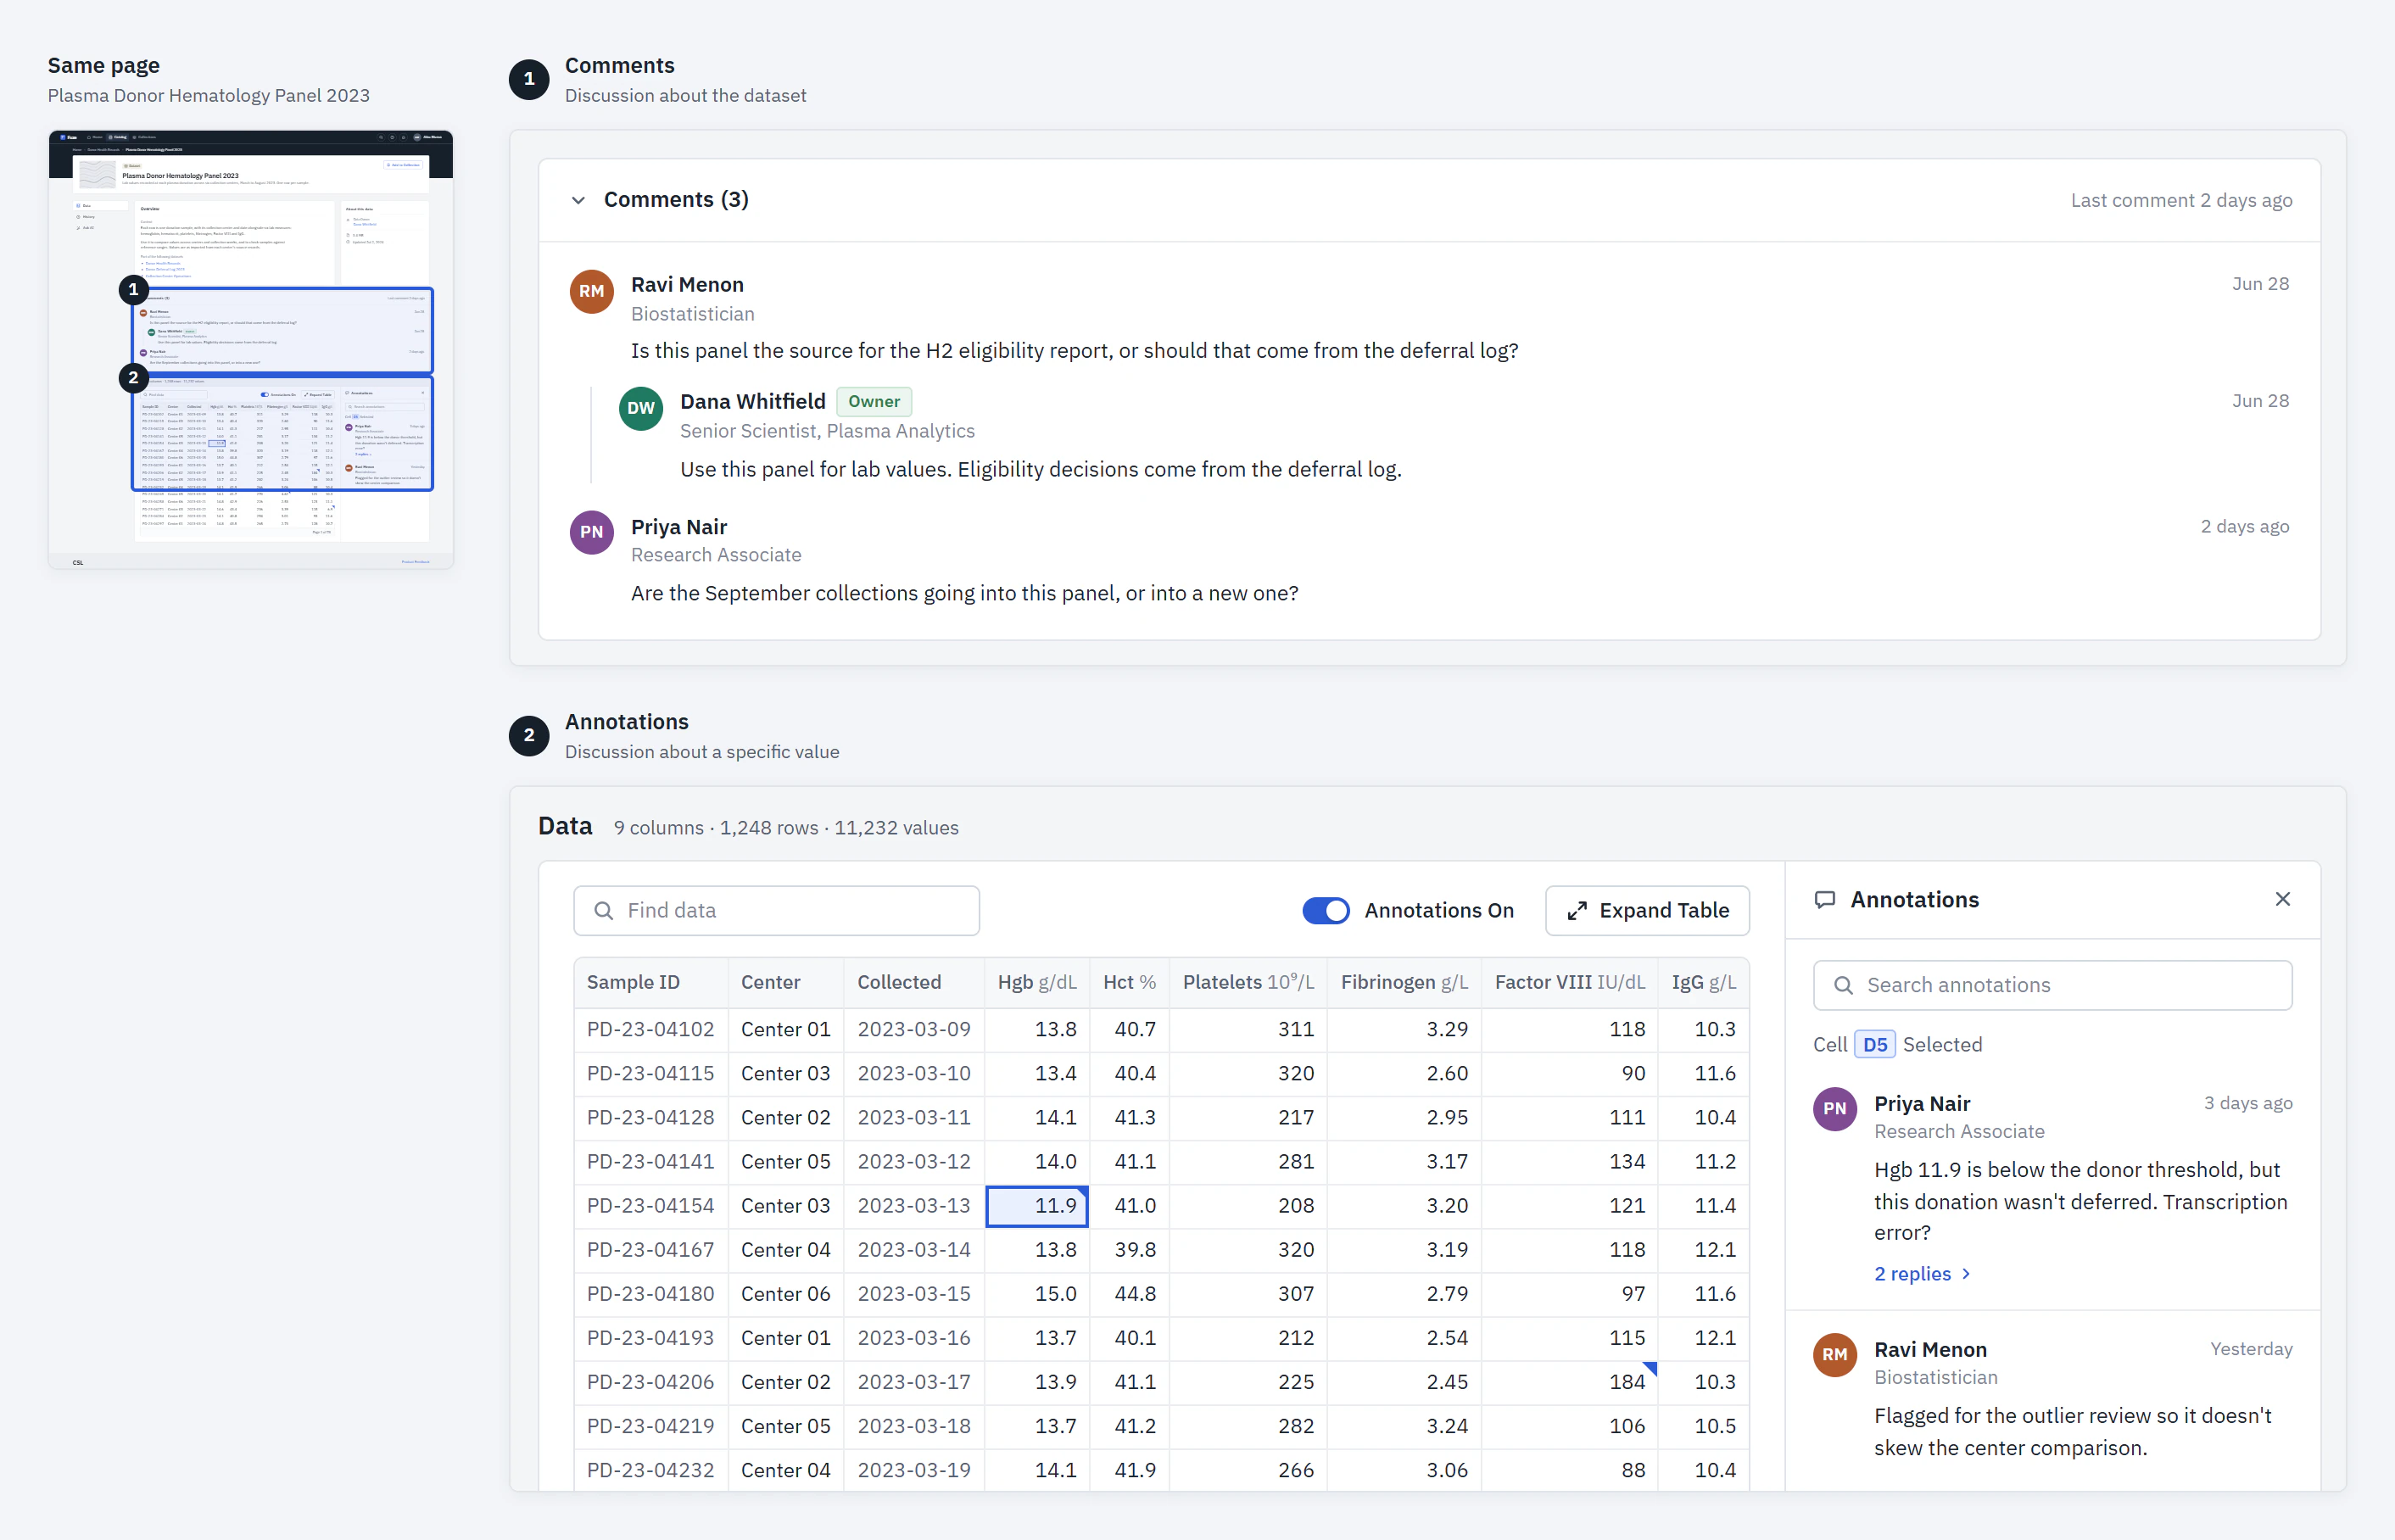The width and height of the screenshot is (2395, 1540).
Task: Focus the Search annotations field
Action: click(2052, 985)
